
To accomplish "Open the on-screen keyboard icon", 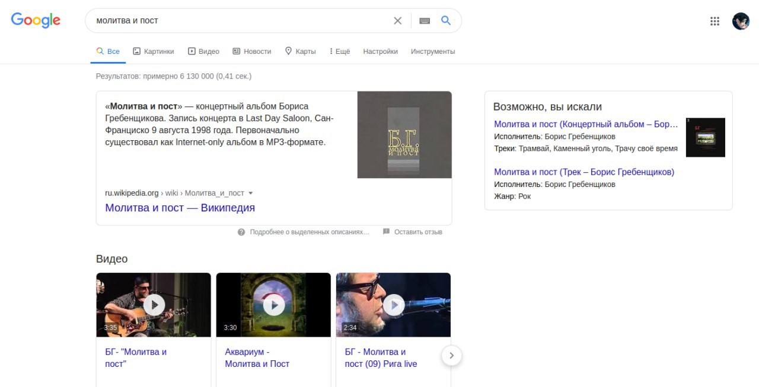I will tap(425, 21).
